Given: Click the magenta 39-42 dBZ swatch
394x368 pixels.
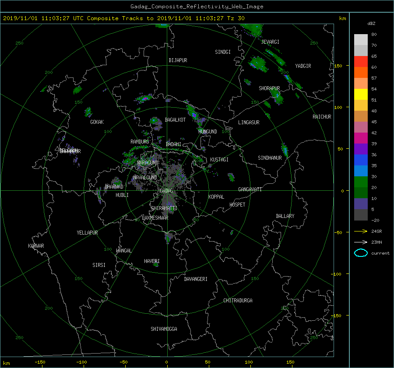Looking at the screenshot, I should tap(361, 138).
